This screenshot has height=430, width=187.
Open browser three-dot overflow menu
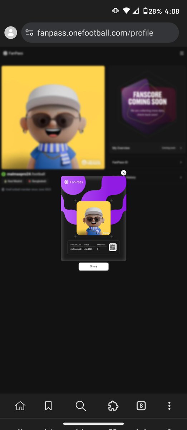tap(169, 406)
